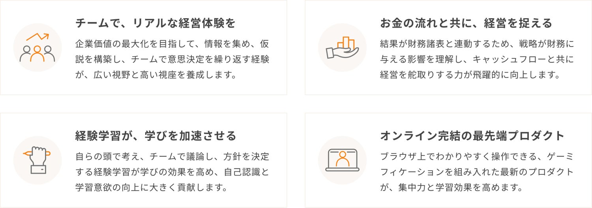Select the オンライン完結の最先端プロダクト heading
The image size is (592, 208).
pos(472,137)
